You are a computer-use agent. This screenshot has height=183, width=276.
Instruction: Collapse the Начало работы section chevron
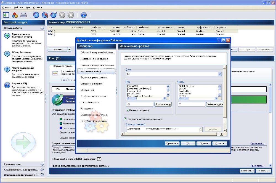42,28
